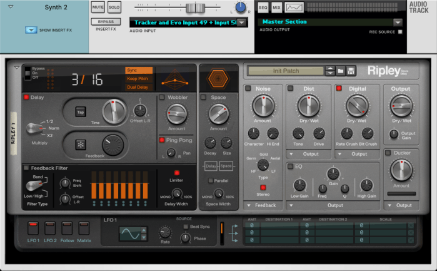437x271 pixels.
Task: Click the Keep Pitch button
Action: [138, 79]
